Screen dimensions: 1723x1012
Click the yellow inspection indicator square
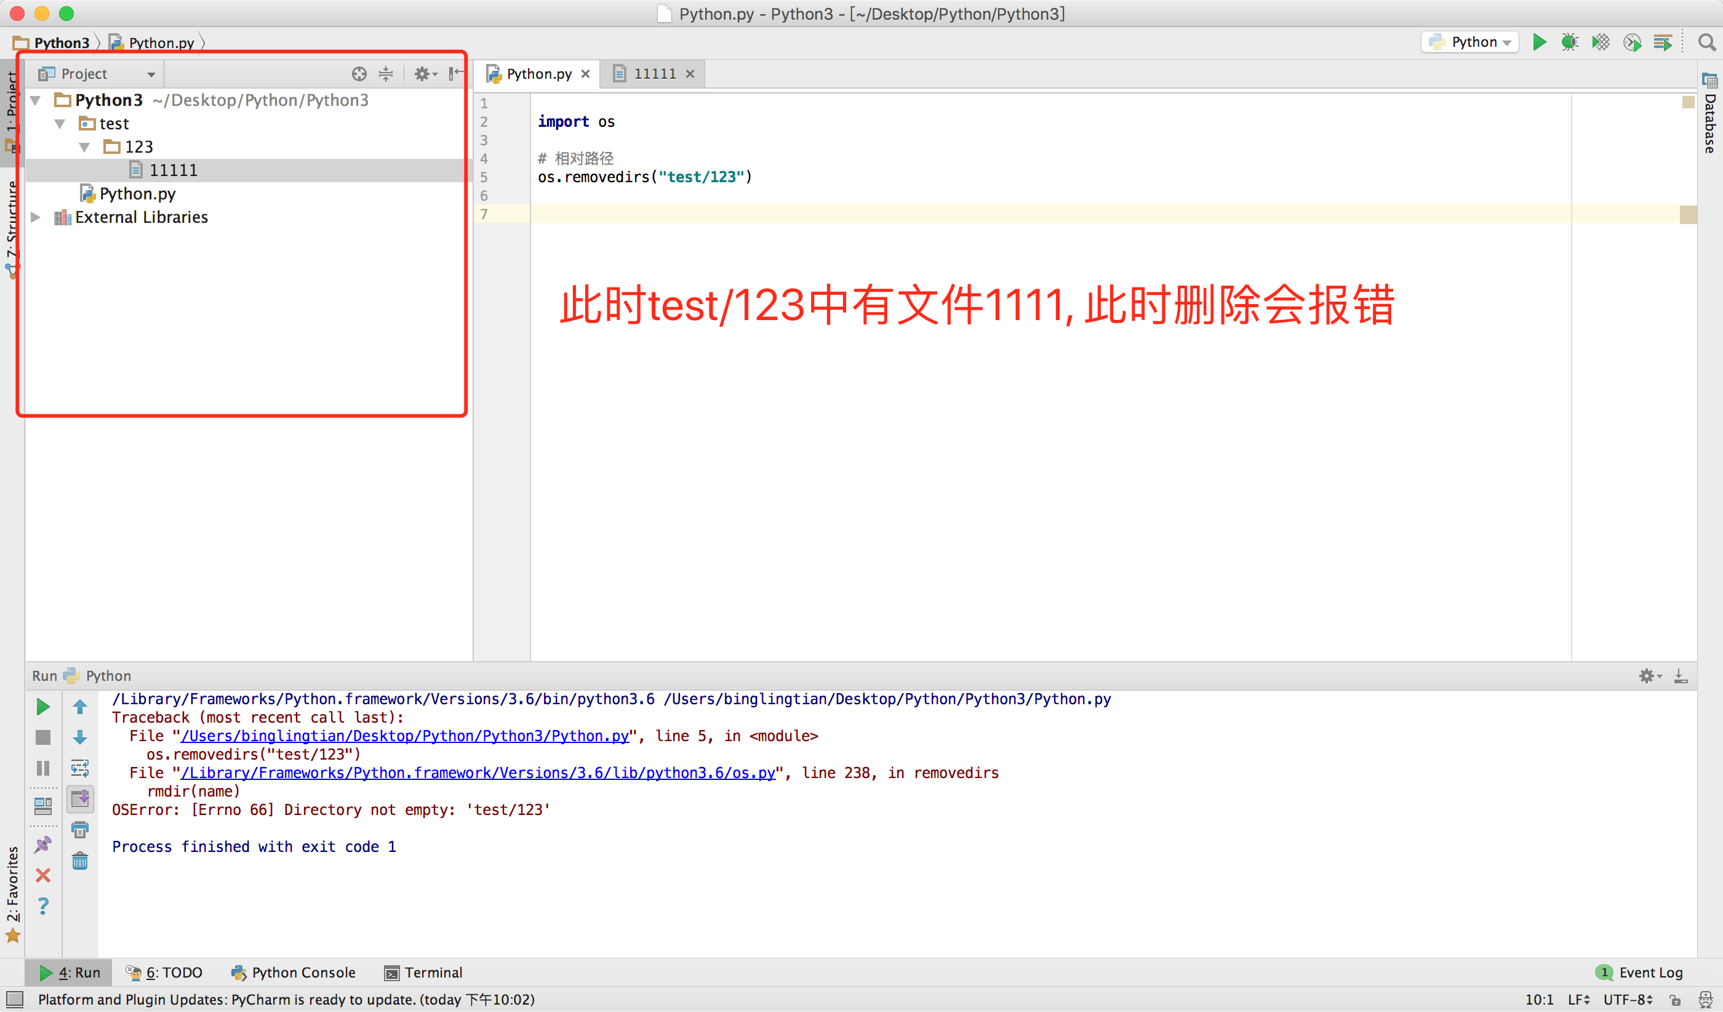(1688, 103)
